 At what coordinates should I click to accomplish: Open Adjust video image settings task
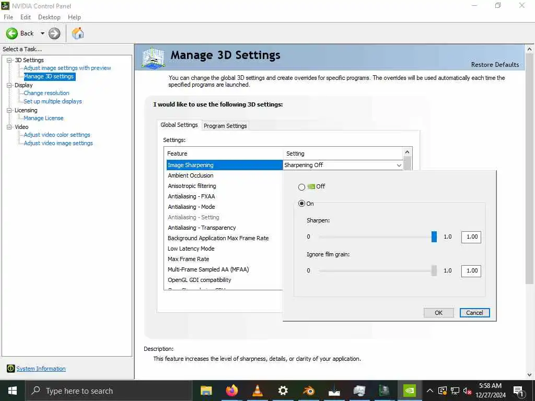[x=59, y=143]
